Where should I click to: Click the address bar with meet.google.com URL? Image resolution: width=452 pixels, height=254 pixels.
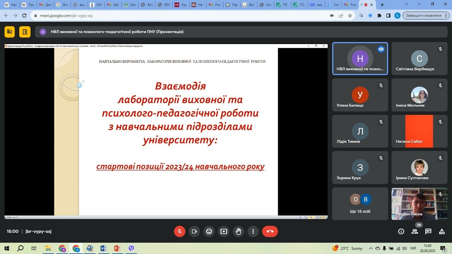[177, 15]
